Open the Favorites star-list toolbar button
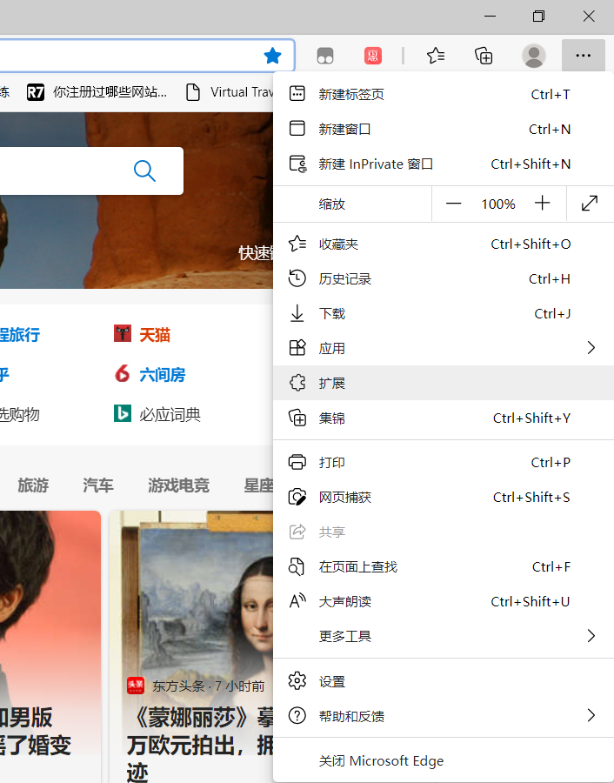 click(436, 56)
